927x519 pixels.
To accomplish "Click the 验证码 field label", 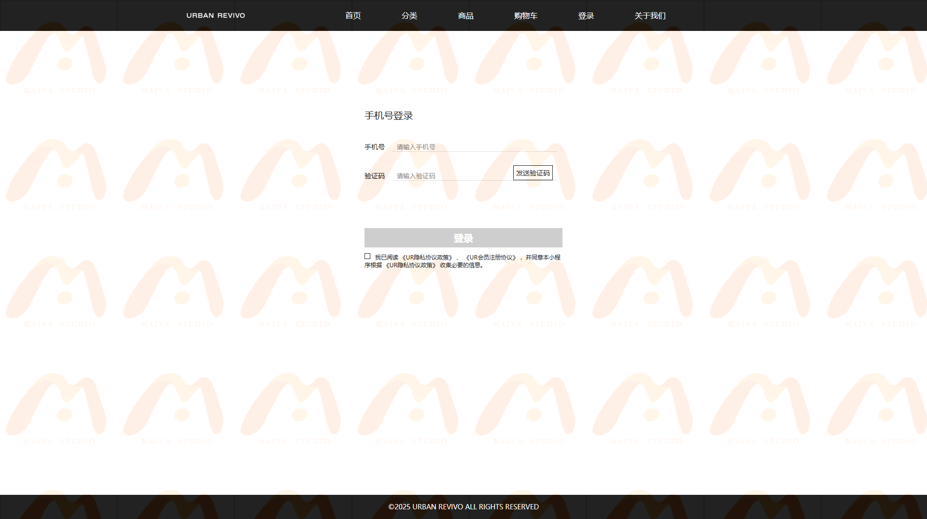I will [x=374, y=176].
